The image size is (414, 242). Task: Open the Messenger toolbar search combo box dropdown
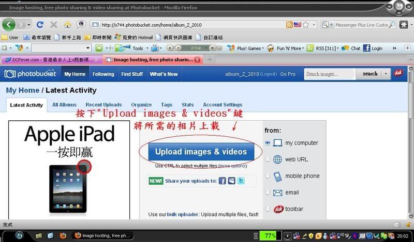[88, 48]
